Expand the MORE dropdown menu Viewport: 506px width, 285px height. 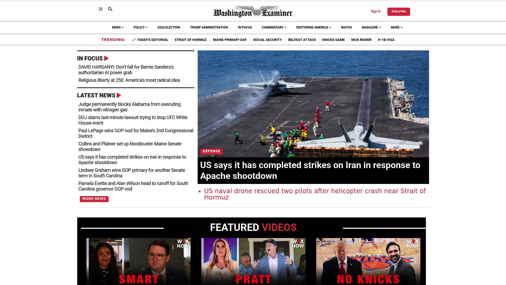[397, 27]
